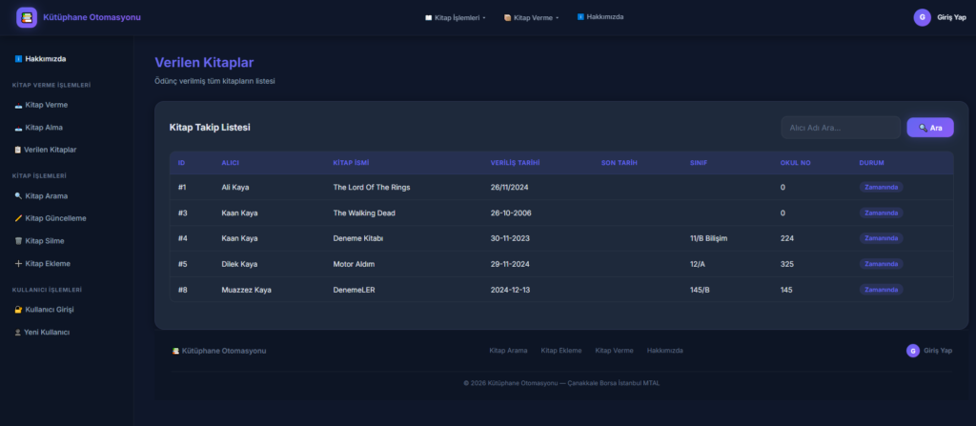
Task: Focus the Alıcı Adı Ara search field
Action: 840,128
